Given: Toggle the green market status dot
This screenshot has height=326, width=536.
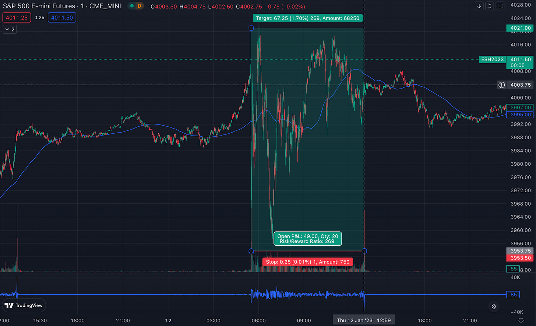Looking at the screenshot, I should (x=132, y=6).
